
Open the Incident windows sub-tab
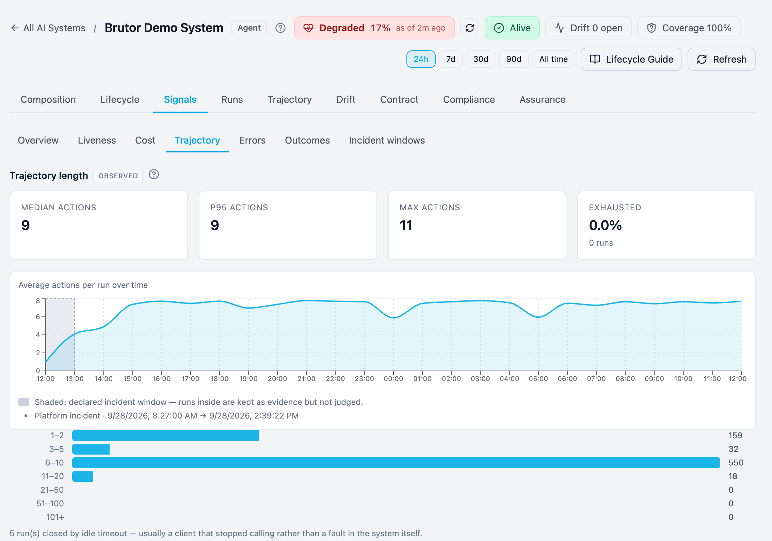tap(387, 140)
